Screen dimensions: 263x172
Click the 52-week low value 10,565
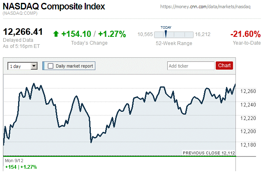click(145, 34)
